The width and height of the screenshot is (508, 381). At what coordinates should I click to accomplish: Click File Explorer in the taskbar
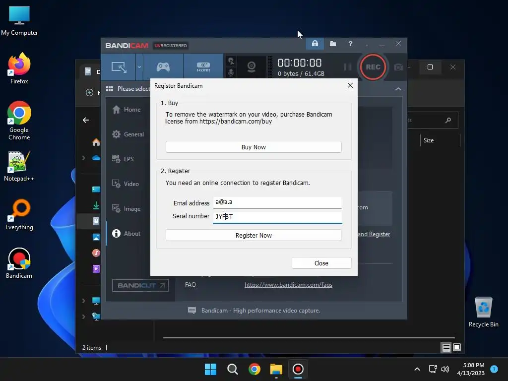pos(276,369)
